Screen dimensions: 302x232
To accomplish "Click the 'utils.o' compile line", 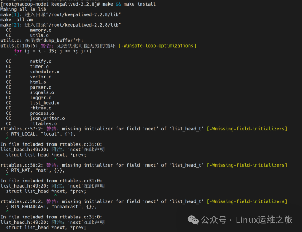I will (x=27, y=35).
